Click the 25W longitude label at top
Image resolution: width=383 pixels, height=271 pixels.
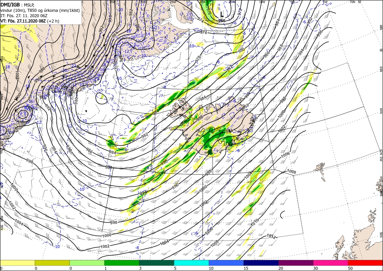[172, 2]
